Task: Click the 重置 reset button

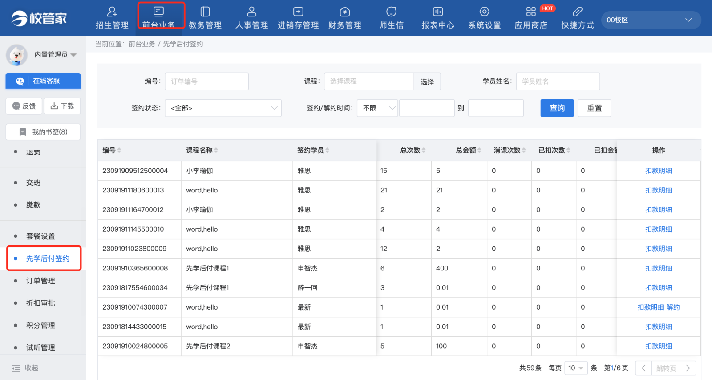Action: (x=595, y=108)
